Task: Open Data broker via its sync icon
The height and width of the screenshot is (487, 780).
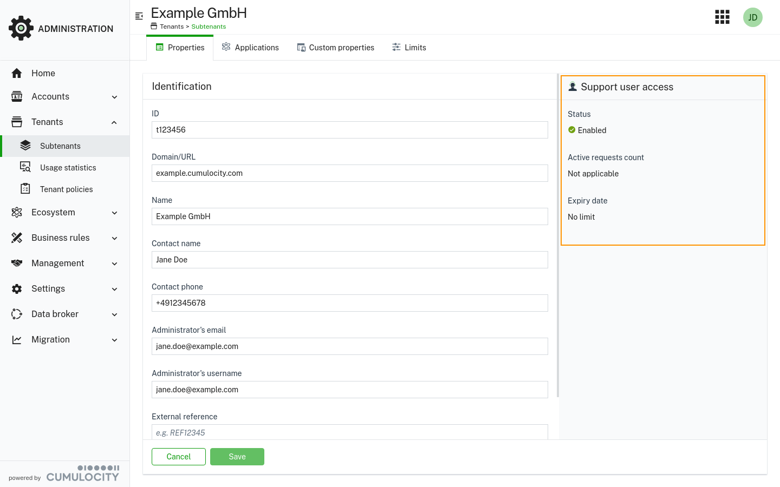Action: pyautogui.click(x=17, y=314)
